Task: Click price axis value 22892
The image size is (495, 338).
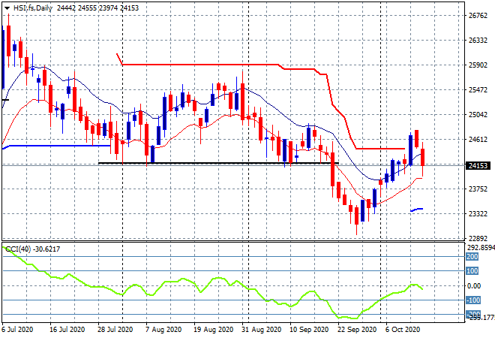Action: 478,239
